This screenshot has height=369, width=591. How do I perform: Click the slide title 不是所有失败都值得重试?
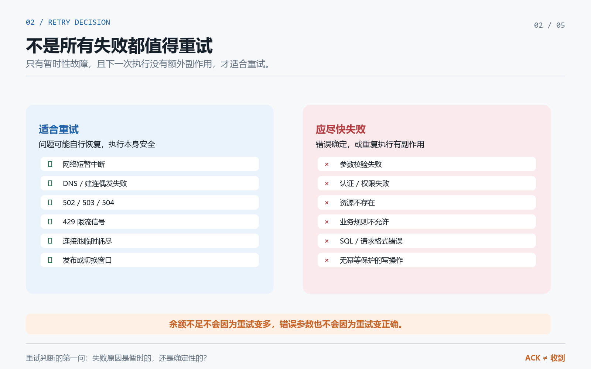(x=119, y=46)
